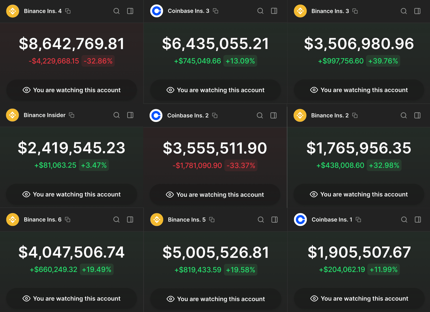Click the Coinbase Ins. 1 account name
The height and width of the screenshot is (312, 430).
332,219
